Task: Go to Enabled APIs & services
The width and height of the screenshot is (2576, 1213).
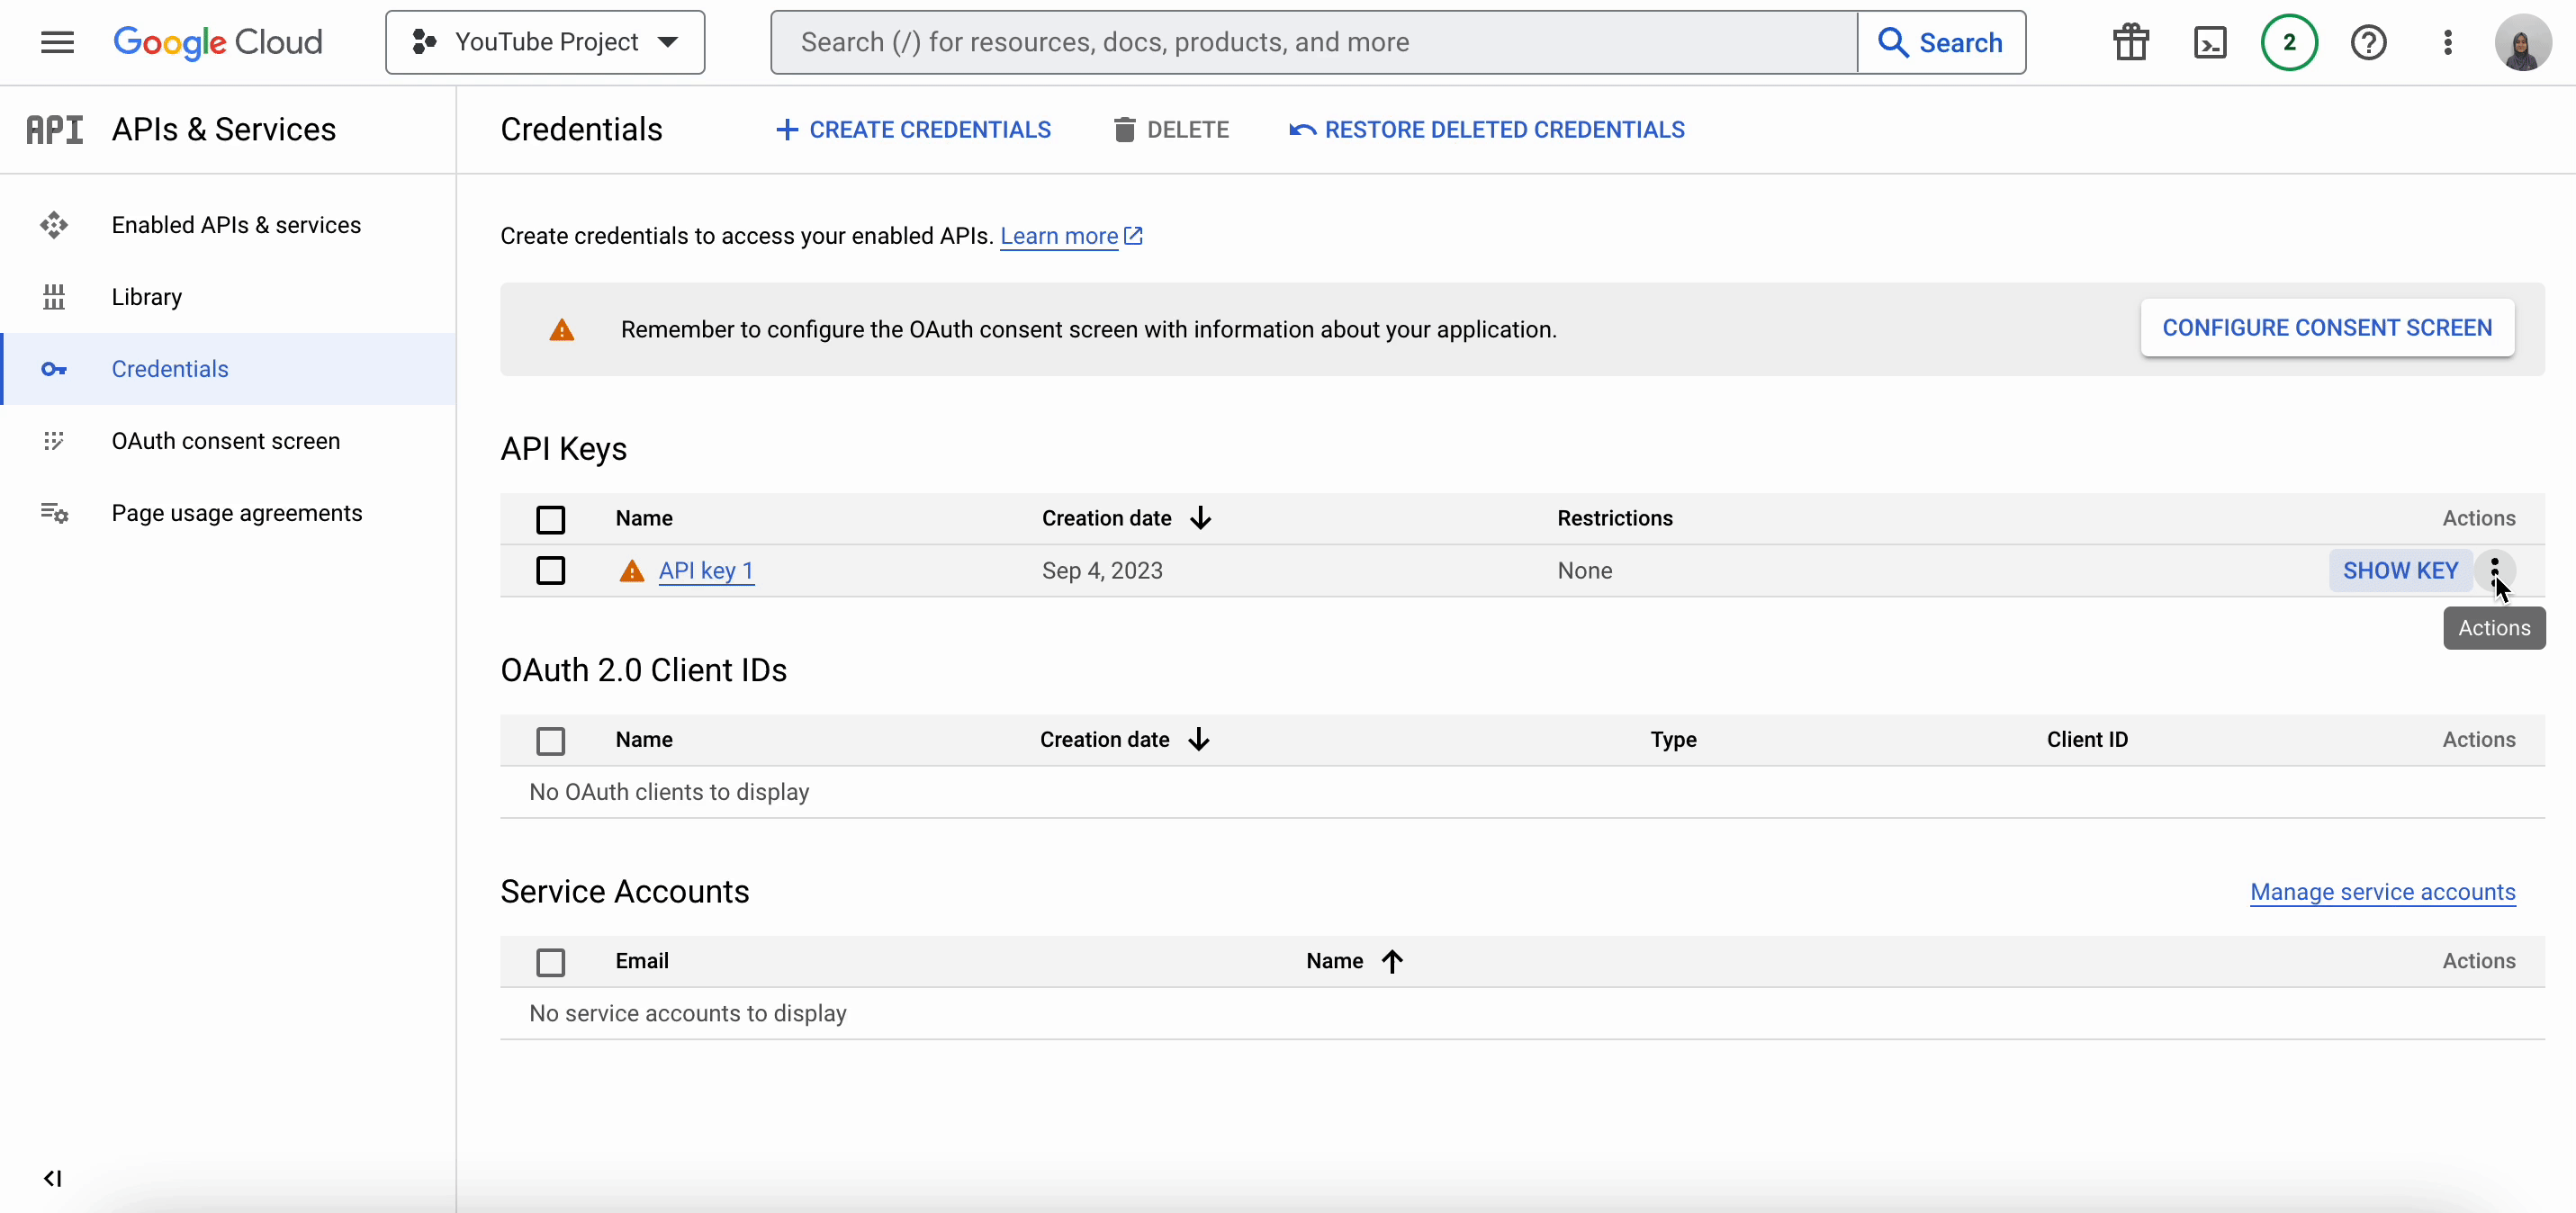Action: (228, 225)
